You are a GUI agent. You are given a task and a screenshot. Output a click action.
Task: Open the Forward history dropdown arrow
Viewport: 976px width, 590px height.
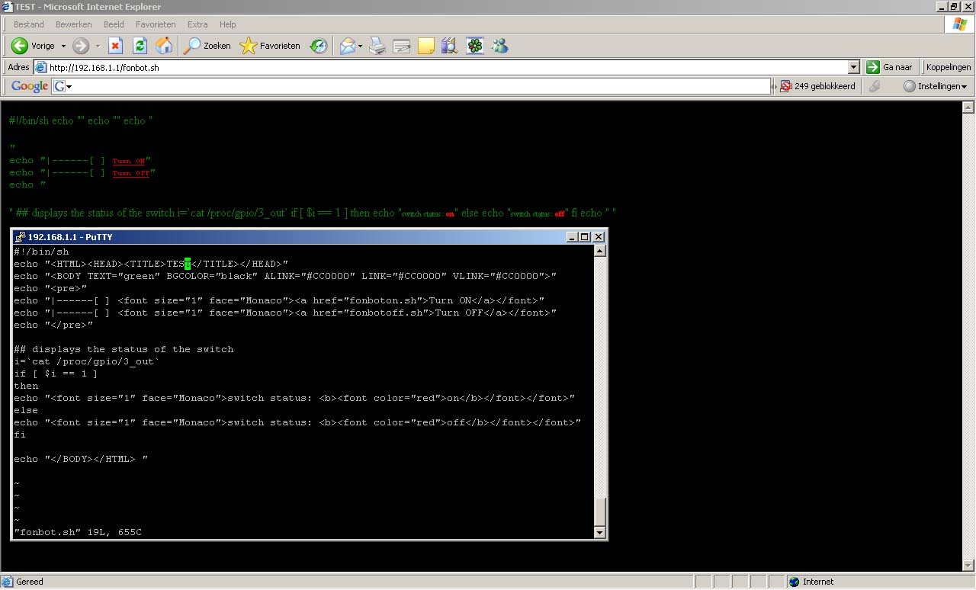point(98,46)
